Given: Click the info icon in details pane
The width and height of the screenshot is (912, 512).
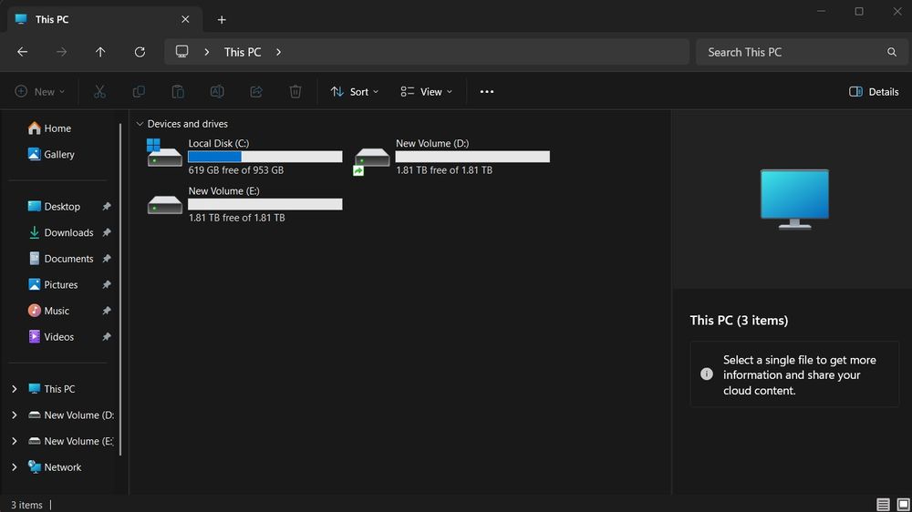Looking at the screenshot, I should (707, 374).
